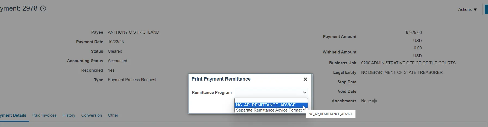Image resolution: width=488 pixels, height=127 pixels.
Task: Add an attachment with the plus icon
Action: coord(375,101)
